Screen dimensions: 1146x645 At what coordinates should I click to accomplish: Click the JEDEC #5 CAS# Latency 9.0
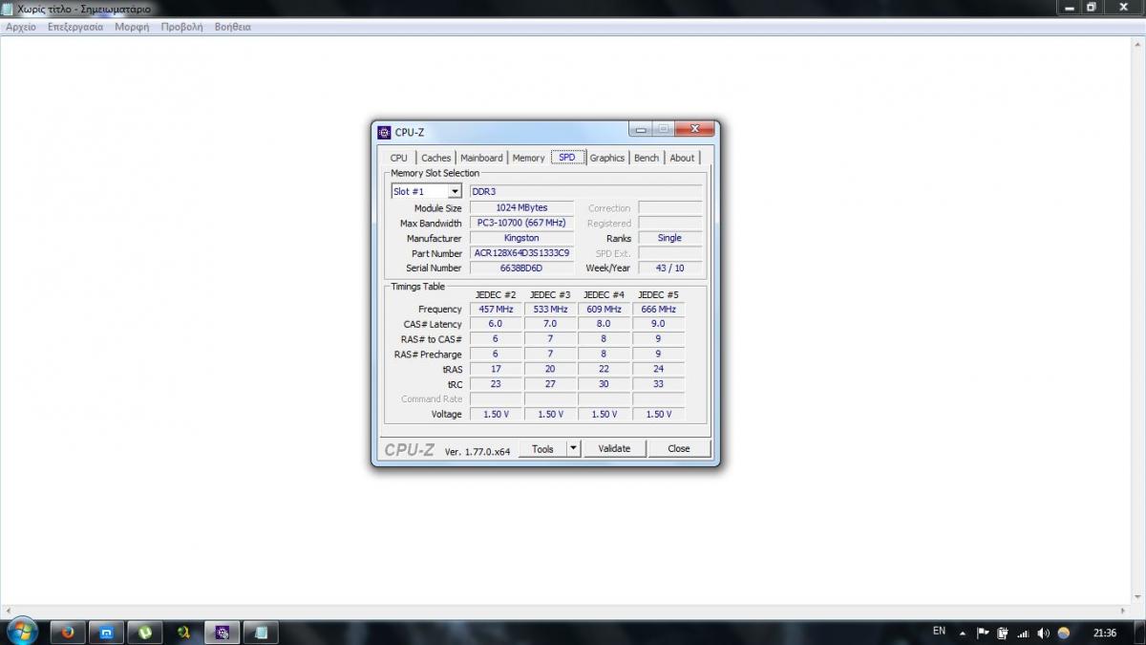658,324
